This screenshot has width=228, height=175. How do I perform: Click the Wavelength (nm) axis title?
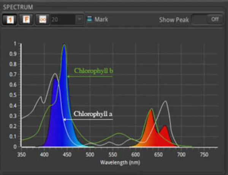[117, 162]
